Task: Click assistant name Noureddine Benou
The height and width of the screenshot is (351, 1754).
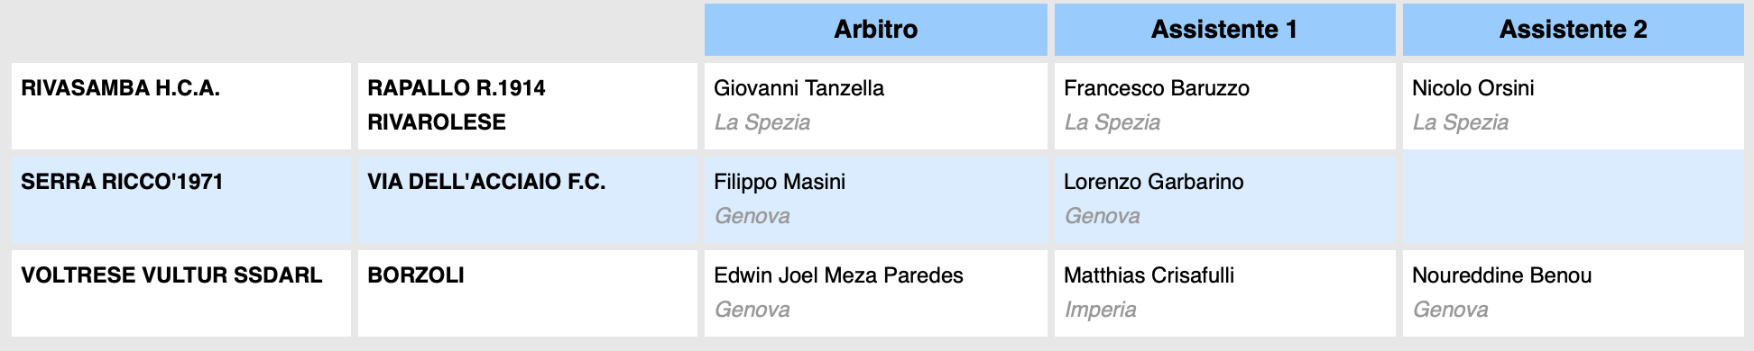Action: [x=1501, y=275]
